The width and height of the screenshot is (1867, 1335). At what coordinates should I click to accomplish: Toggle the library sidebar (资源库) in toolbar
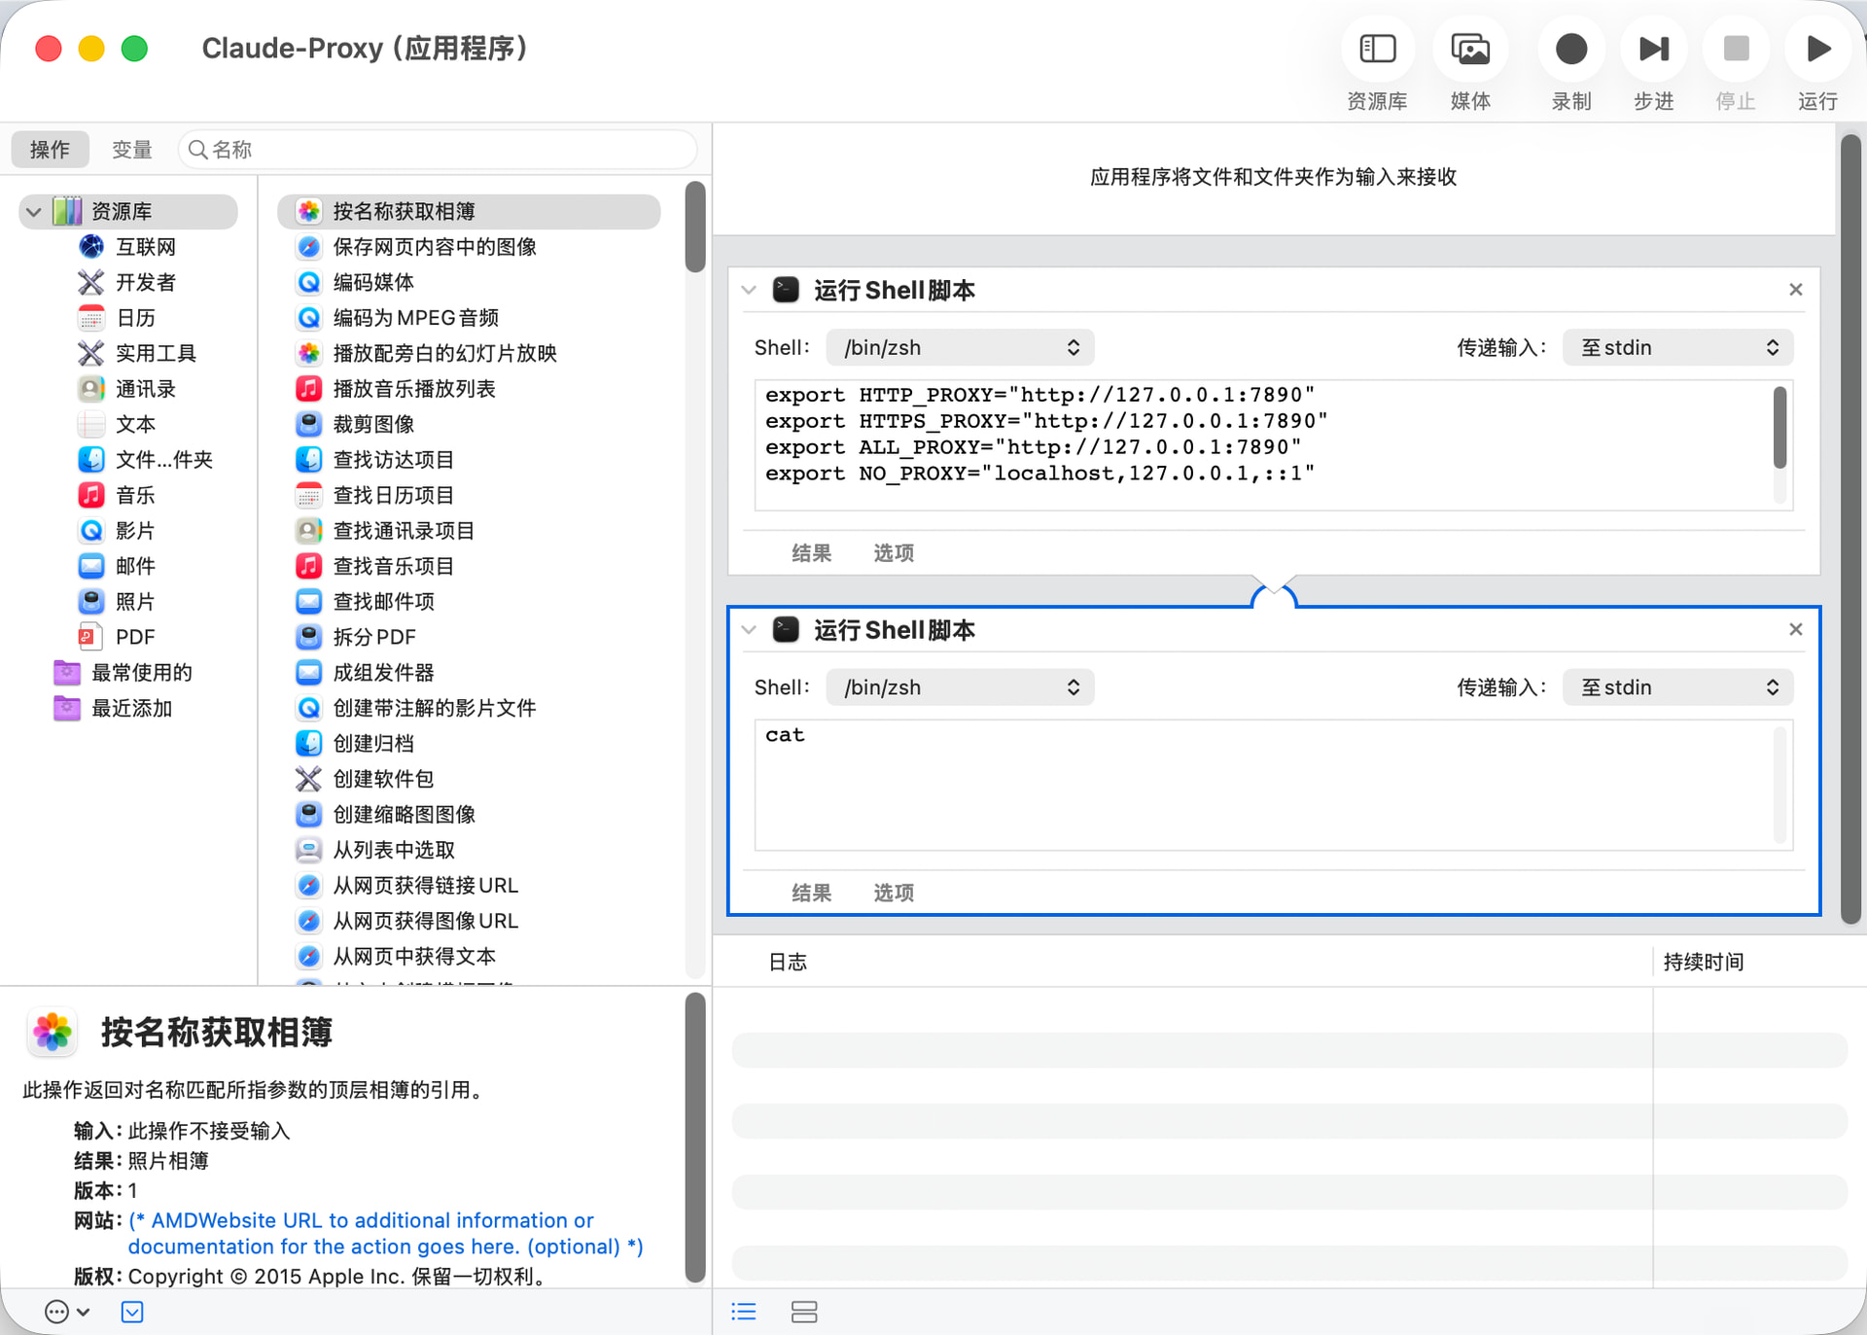click(x=1377, y=49)
